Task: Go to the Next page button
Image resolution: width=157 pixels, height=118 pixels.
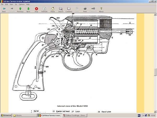Action: coord(28,10)
